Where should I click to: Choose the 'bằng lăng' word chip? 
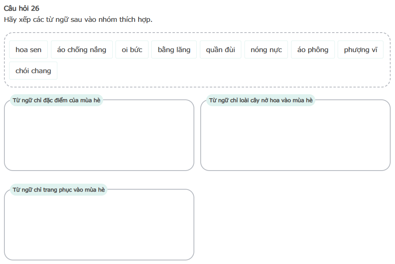point(174,50)
